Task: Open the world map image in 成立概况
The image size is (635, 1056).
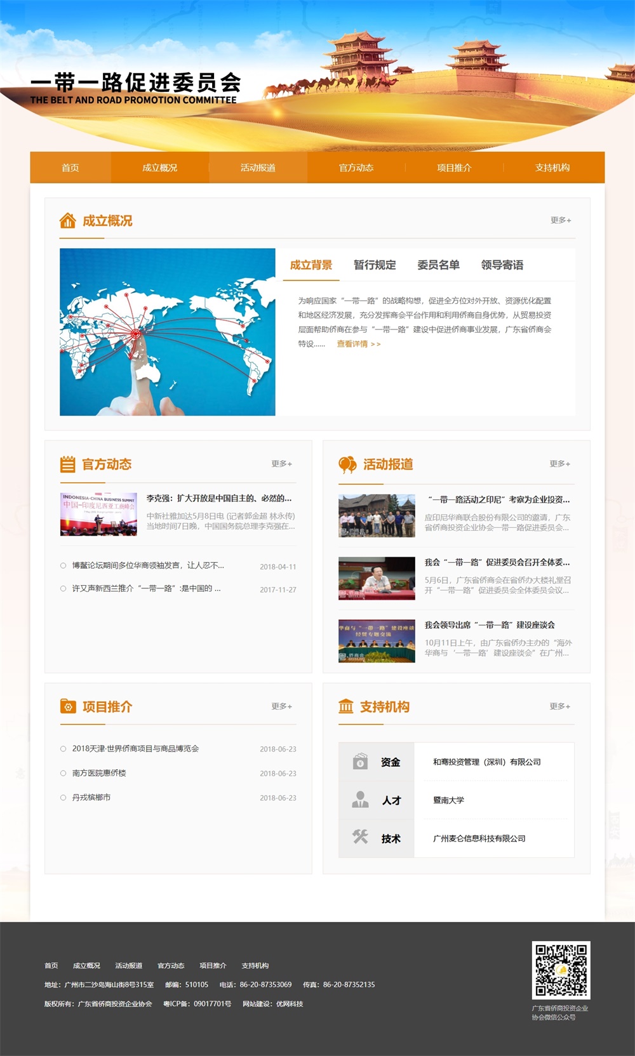Action: tap(168, 332)
